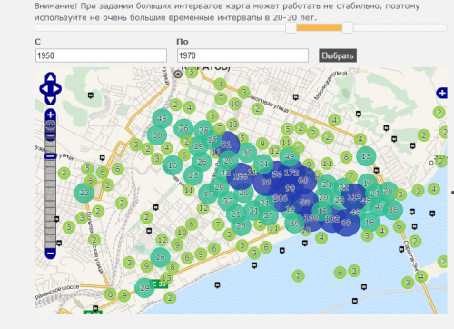Zoom out using the bottom minus button
The width and height of the screenshot is (454, 329).
(51, 253)
